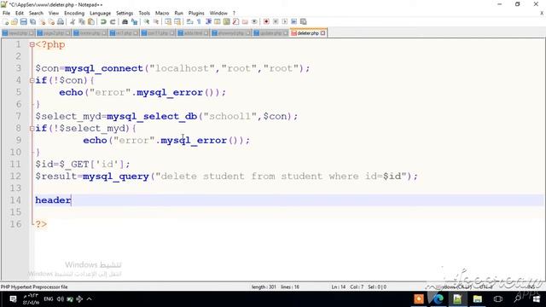Viewport: 546px width, 307px height.
Task: Click the Copy toolbar icon
Action: pyautogui.click(x=82, y=21)
